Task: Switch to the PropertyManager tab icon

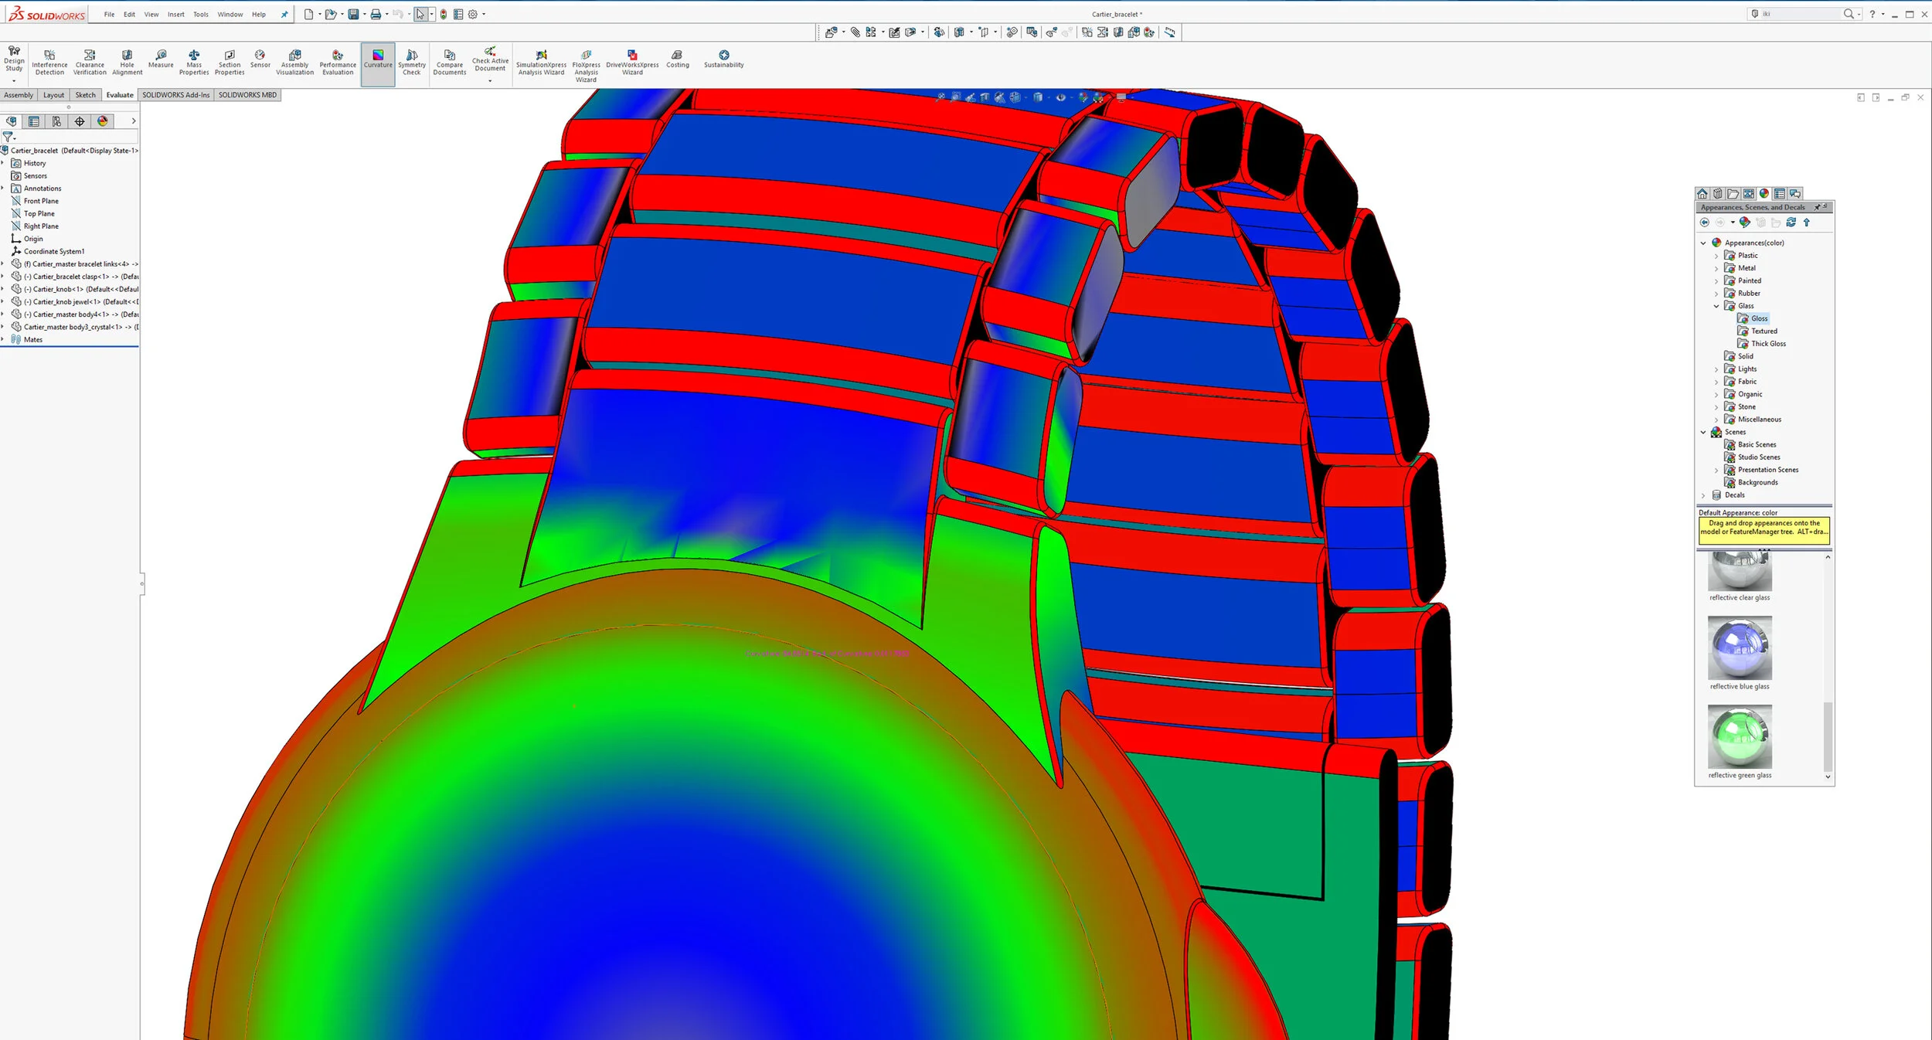Action: 34,121
